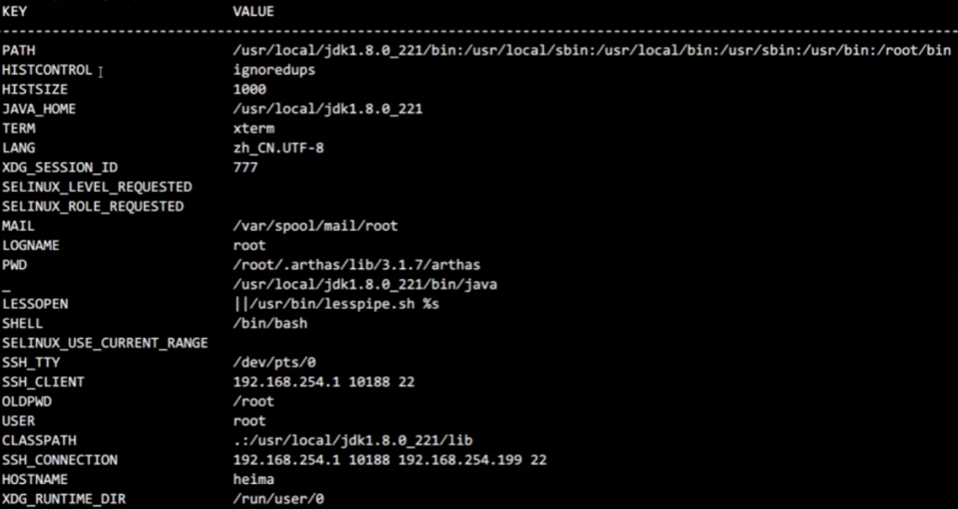Click the zh_CN.UTF-8 LANG value
This screenshot has height=509, width=958.
tap(279, 149)
